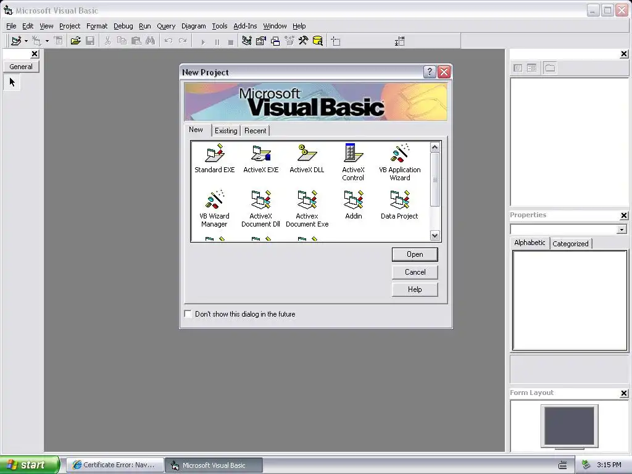Click the Windows Start button
Image resolution: width=632 pixels, height=474 pixels.
click(30, 465)
